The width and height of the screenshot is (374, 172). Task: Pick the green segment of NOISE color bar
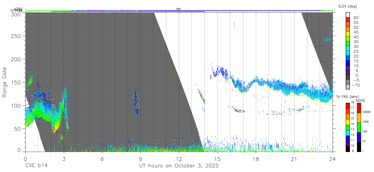[358, 127]
